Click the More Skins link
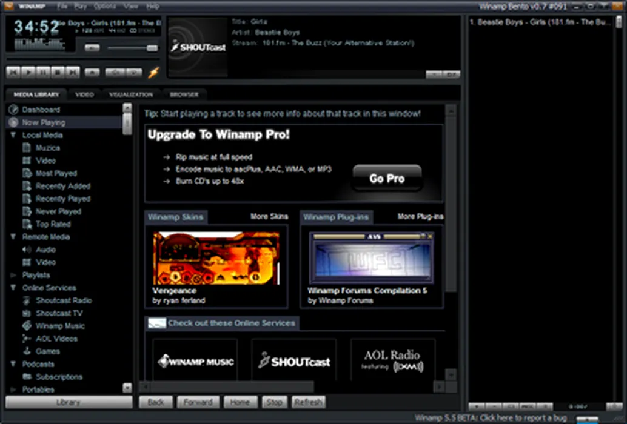 coord(269,216)
